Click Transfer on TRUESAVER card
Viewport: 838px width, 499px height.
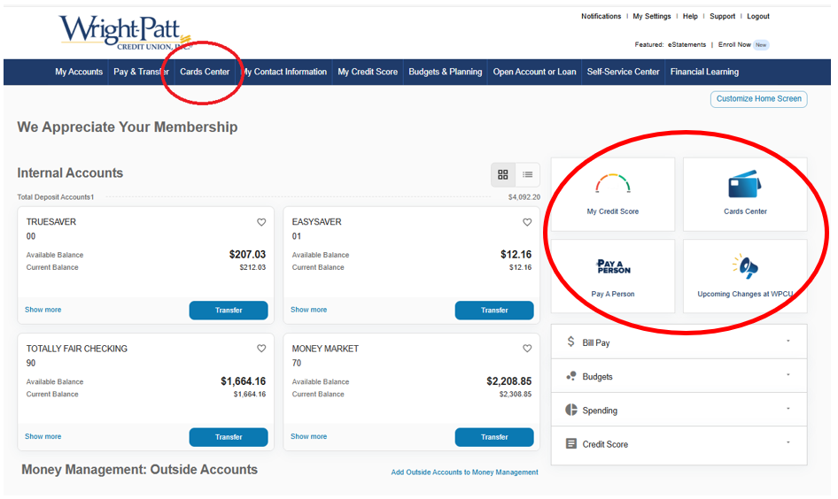tap(229, 310)
